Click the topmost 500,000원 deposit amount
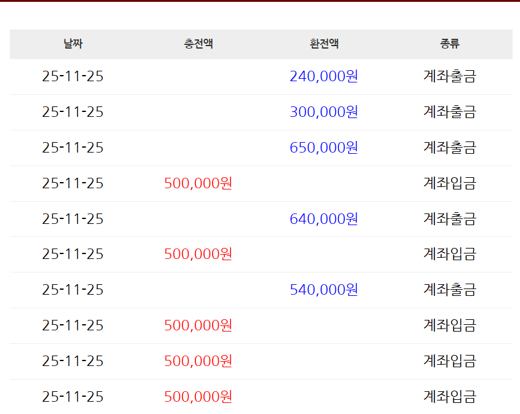Screen dimensions: 520x414 point(198,183)
